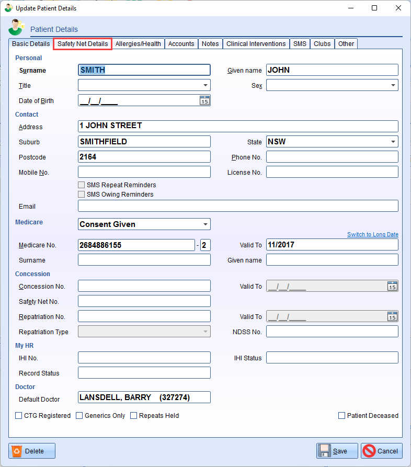Click the Patient Details person icon
The width and height of the screenshot is (411, 467).
[16, 28]
